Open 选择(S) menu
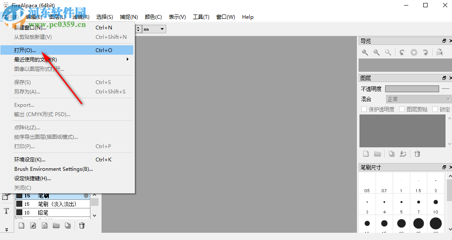452x240 pixels. (105, 17)
